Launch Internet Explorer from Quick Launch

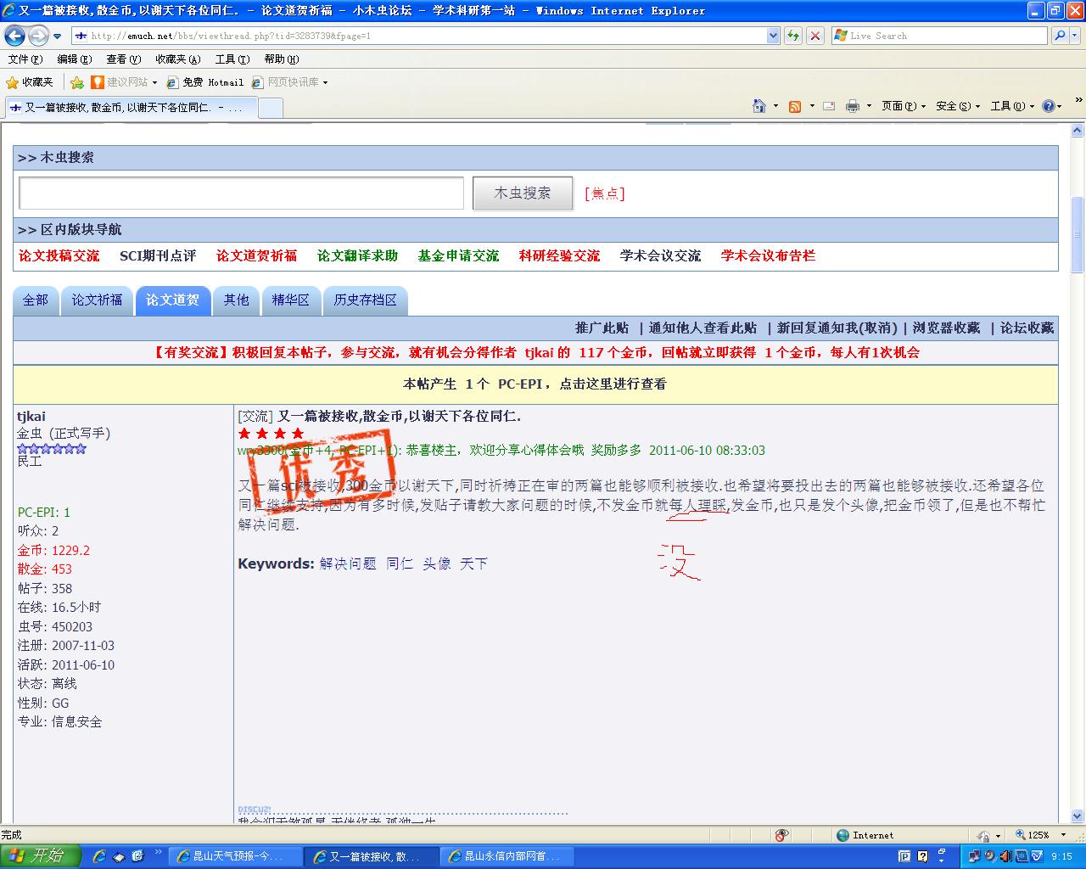point(100,856)
